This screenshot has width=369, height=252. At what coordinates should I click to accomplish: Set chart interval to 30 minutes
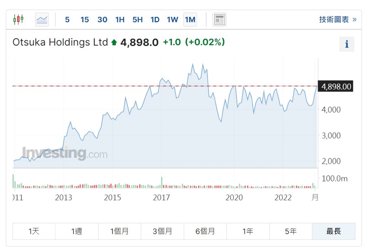click(x=102, y=20)
